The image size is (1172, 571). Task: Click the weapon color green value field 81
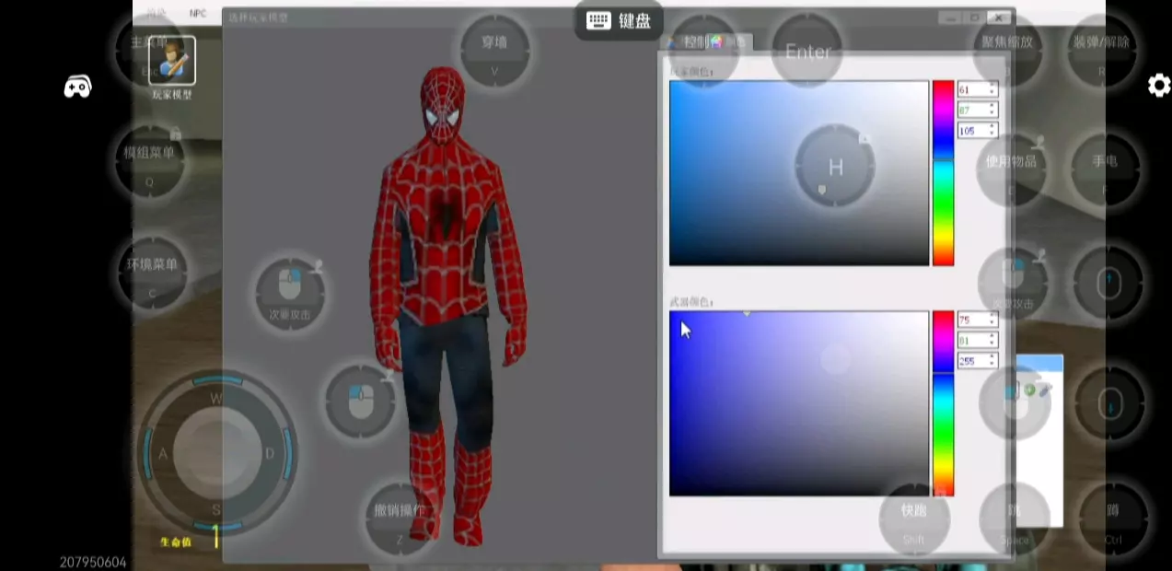(977, 341)
